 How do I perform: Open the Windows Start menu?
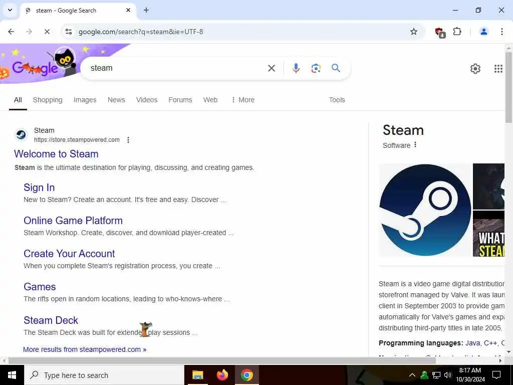coord(12,375)
